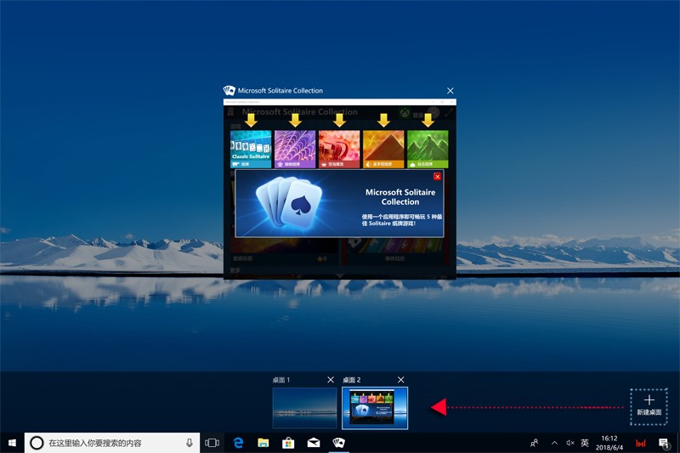This screenshot has width=680, height=453.
Task: Click the Windows Start button
Action: pos(12,443)
